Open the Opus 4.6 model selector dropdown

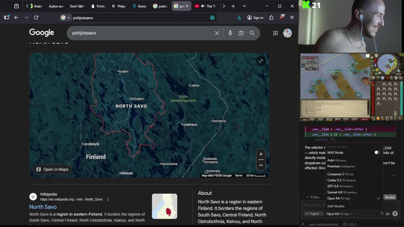[x=340, y=214]
